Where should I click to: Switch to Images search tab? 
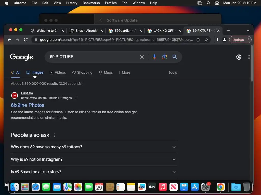(35, 72)
